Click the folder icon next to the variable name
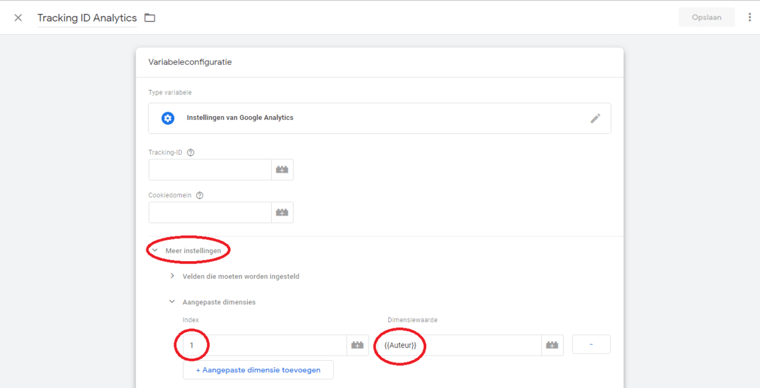This screenshot has height=388, width=760. pyautogui.click(x=149, y=18)
